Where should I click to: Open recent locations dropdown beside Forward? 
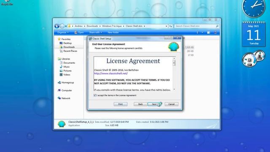(66, 26)
